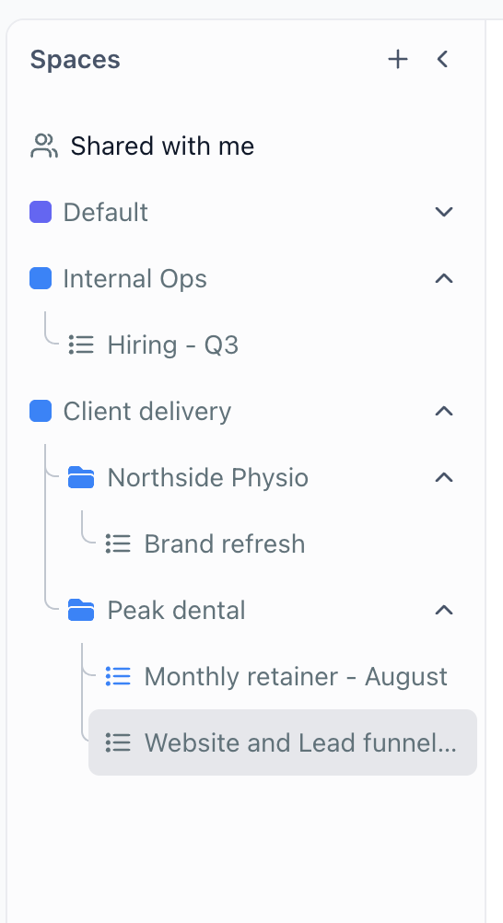The width and height of the screenshot is (503, 923).
Task: Expand the Default space chevron
Action: click(443, 212)
